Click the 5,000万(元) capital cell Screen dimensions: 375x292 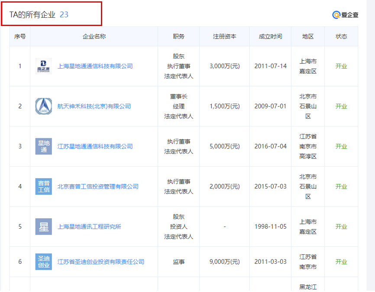[x=225, y=146]
